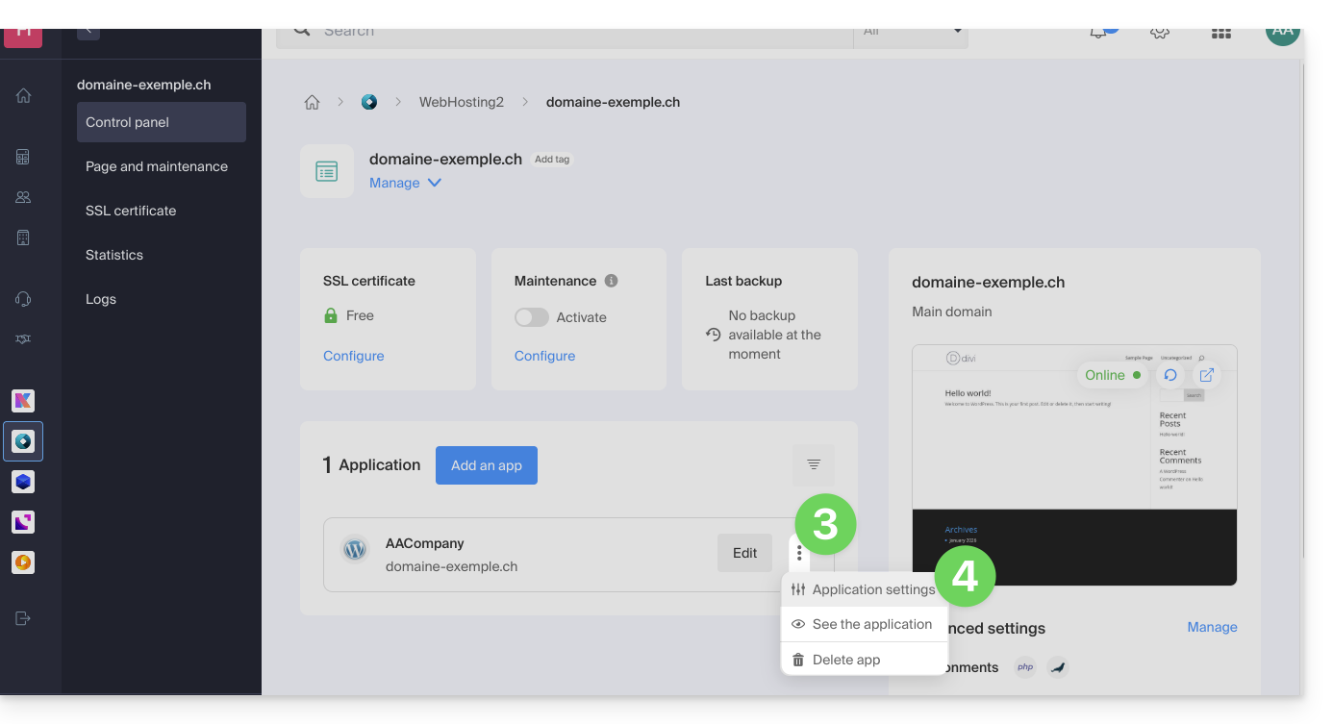The width and height of the screenshot is (1333, 724).
Task: Open the search filter All dropdown
Action: 911,32
